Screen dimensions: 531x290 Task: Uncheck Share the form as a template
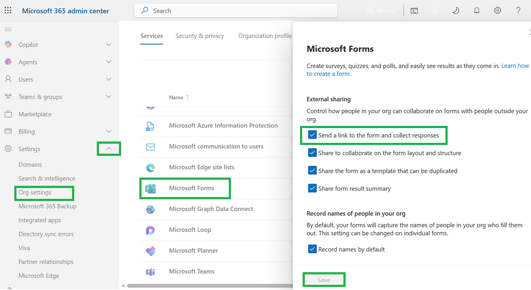coord(312,171)
